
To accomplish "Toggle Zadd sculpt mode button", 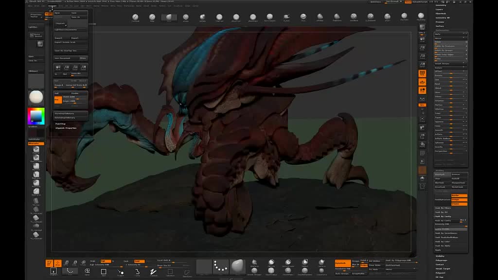I will pos(139,261).
